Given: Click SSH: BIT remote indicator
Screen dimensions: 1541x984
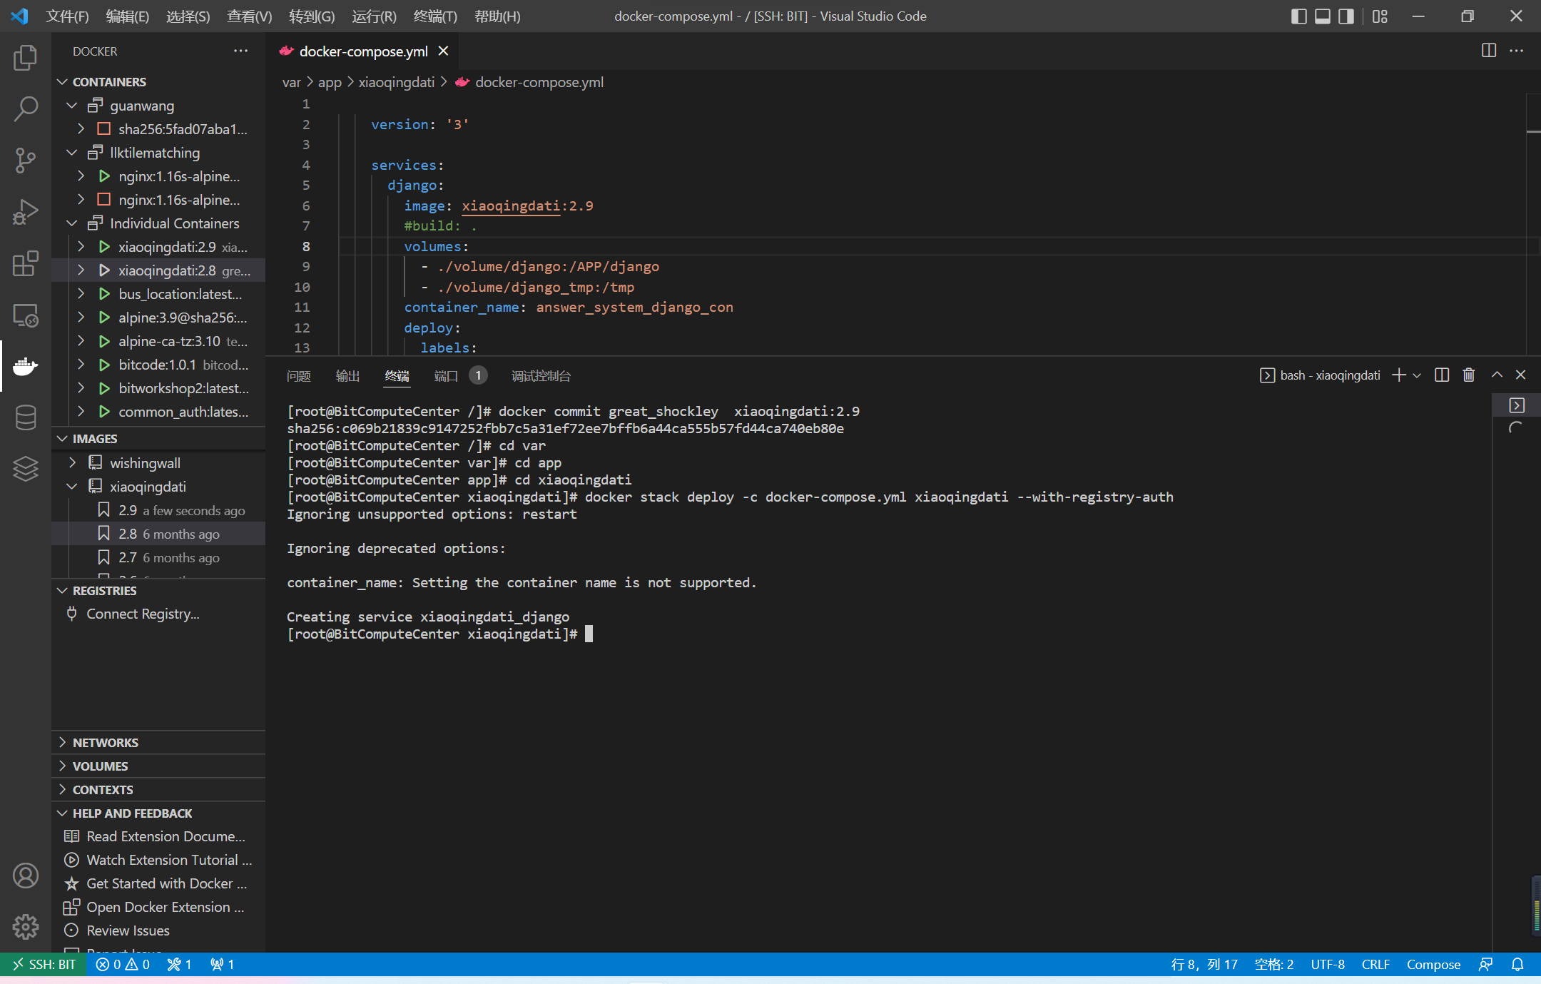Looking at the screenshot, I should point(44,964).
